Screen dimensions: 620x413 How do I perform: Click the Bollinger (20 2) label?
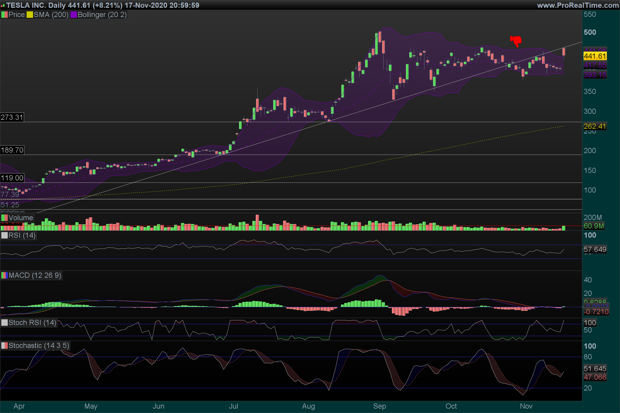[x=102, y=15]
